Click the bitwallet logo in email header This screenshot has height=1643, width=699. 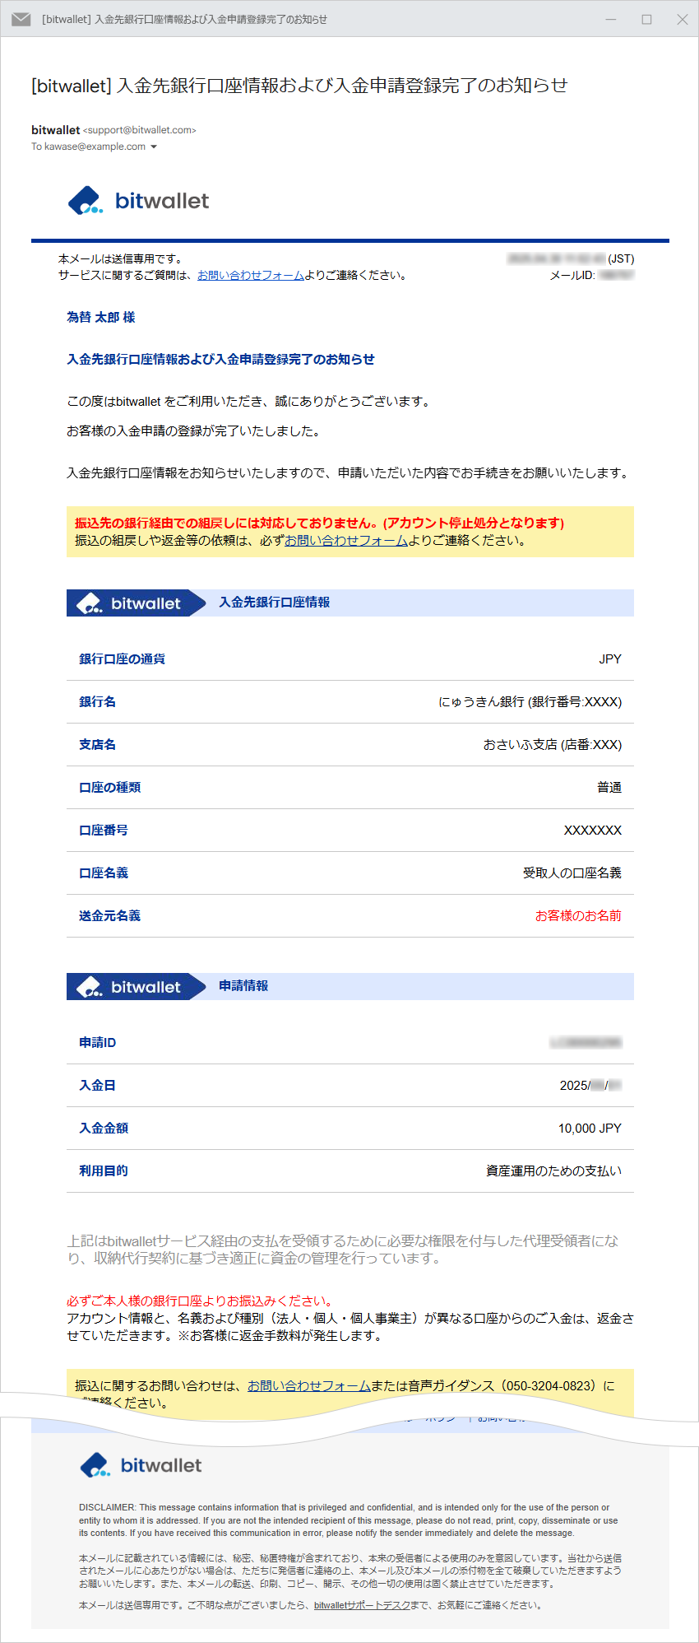tap(138, 201)
